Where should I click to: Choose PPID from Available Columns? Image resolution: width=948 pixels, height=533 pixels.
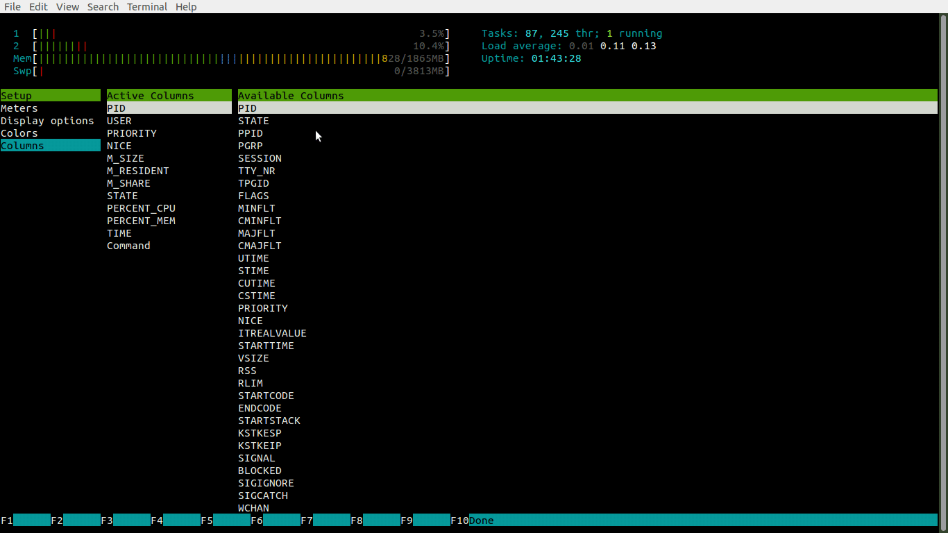coord(251,133)
